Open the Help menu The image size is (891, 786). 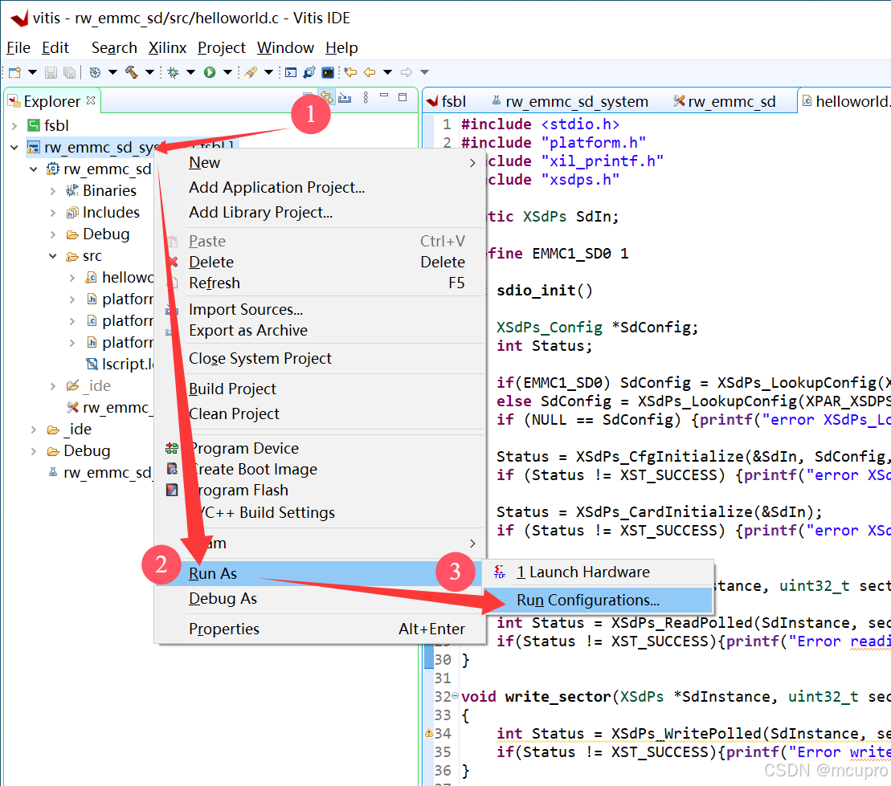341,47
